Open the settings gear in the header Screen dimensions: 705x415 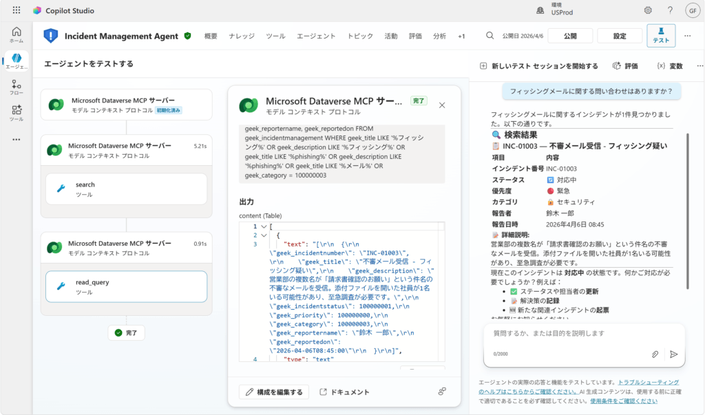pyautogui.click(x=648, y=10)
